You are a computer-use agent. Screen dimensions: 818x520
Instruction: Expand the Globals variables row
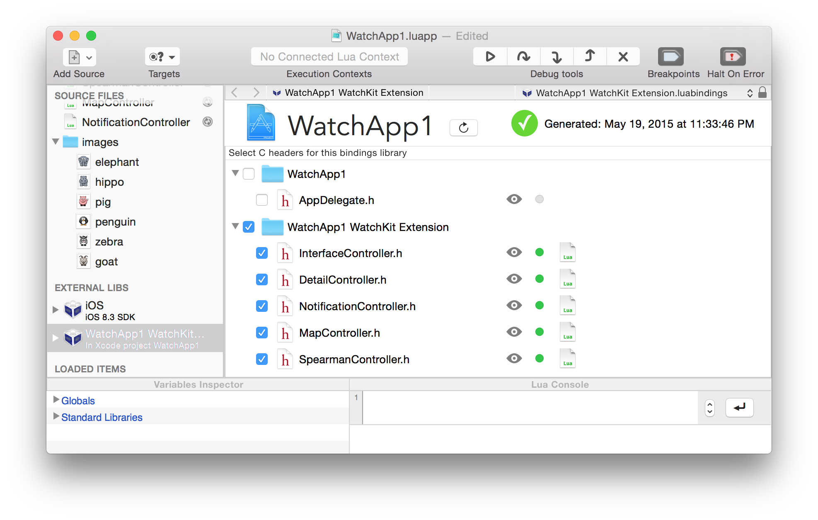point(56,400)
